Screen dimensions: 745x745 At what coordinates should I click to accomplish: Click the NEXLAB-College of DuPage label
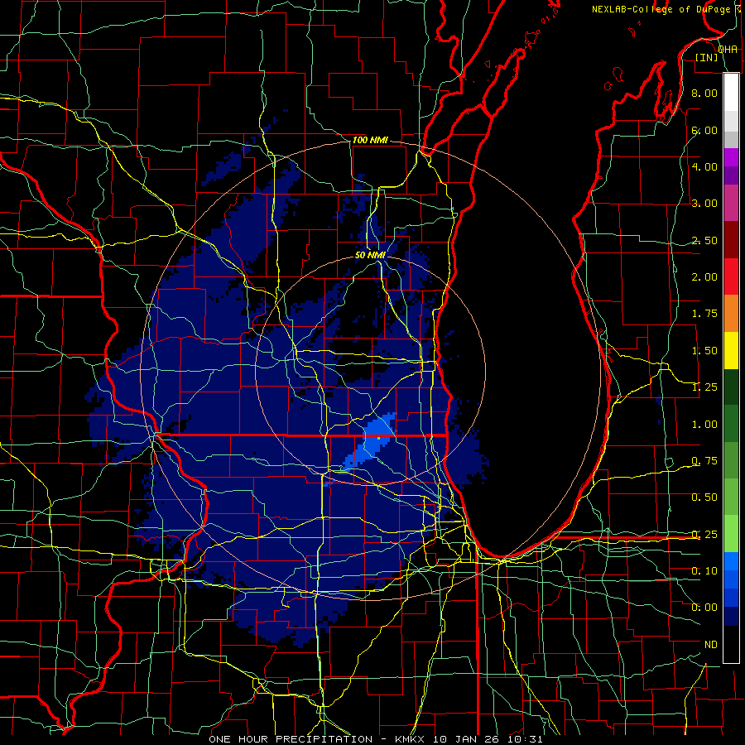coord(661,9)
